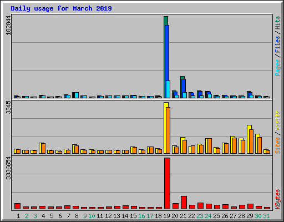Click day label 15 on the x-axis
Viewport: 284px width, 222px height.
coord(133,216)
